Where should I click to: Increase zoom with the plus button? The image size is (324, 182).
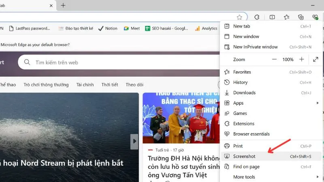coord(301,59)
